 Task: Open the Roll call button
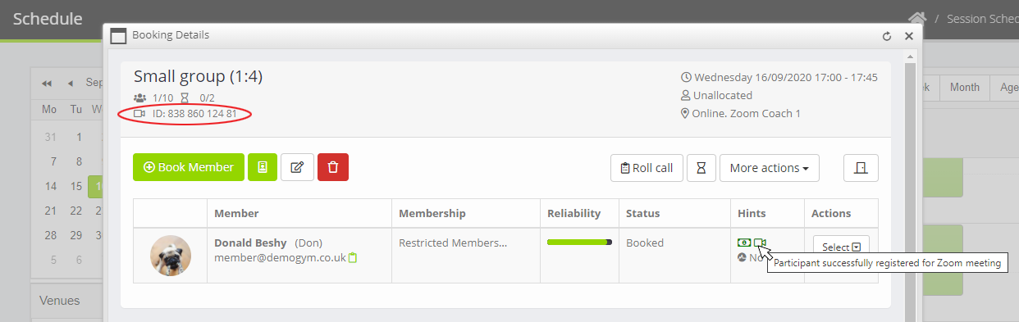coord(647,168)
